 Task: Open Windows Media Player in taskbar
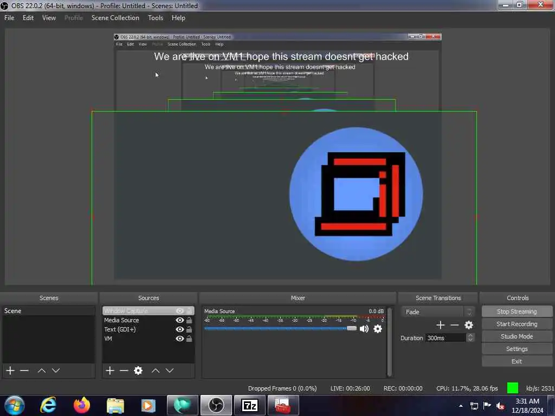pyautogui.click(x=149, y=405)
